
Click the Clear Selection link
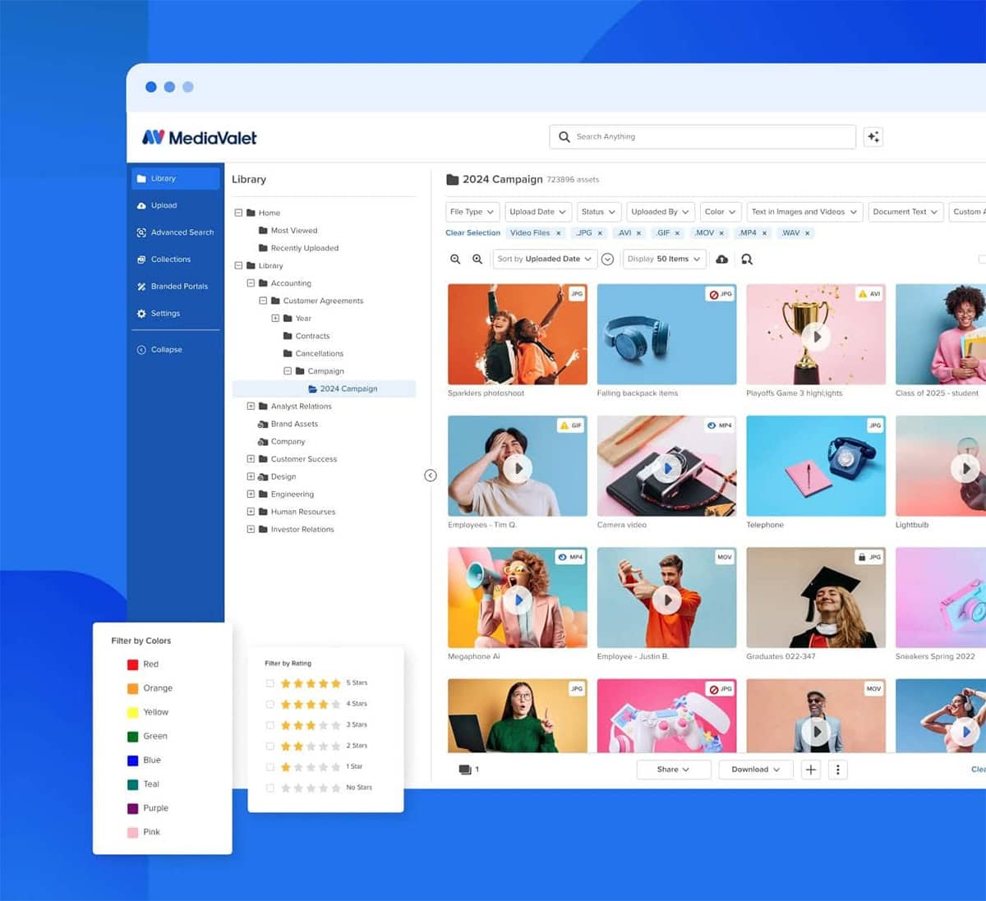pyautogui.click(x=472, y=232)
